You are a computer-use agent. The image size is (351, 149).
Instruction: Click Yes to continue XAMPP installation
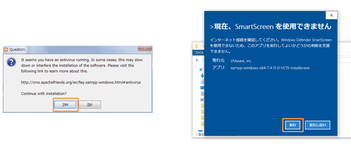click(65, 104)
